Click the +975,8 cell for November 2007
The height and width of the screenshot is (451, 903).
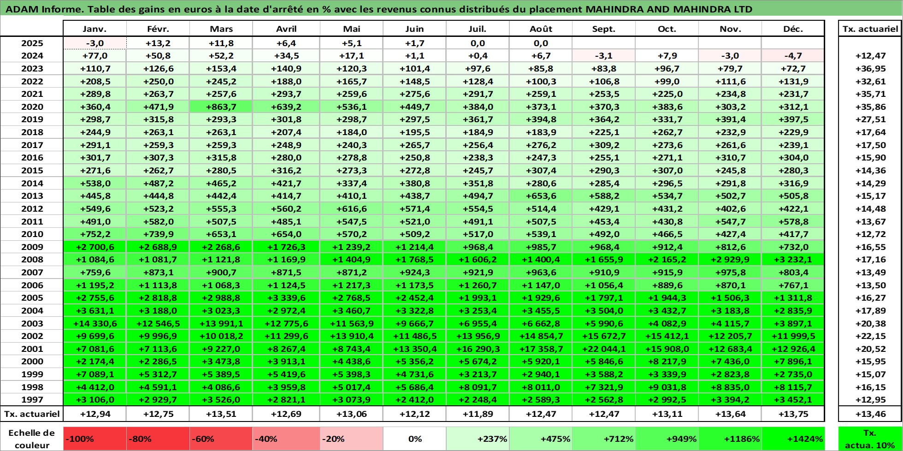[730, 273]
